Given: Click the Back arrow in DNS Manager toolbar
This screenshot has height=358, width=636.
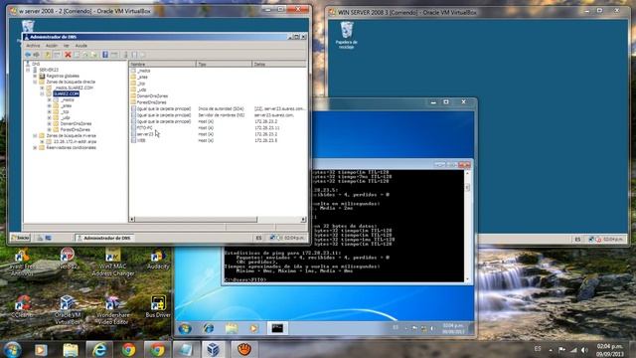Looking at the screenshot, I should [28, 55].
